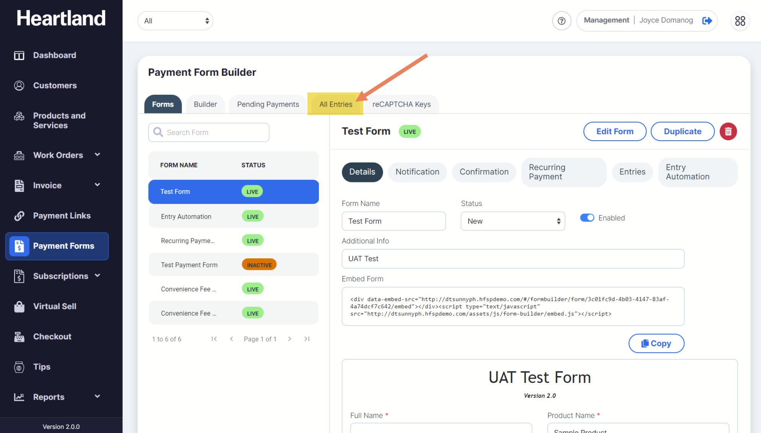Open the Pending Payments tab
The width and height of the screenshot is (761, 433).
pyautogui.click(x=268, y=104)
